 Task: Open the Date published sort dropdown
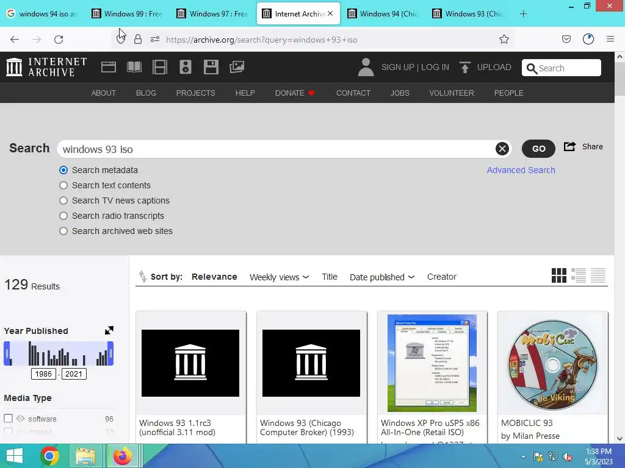[382, 277]
